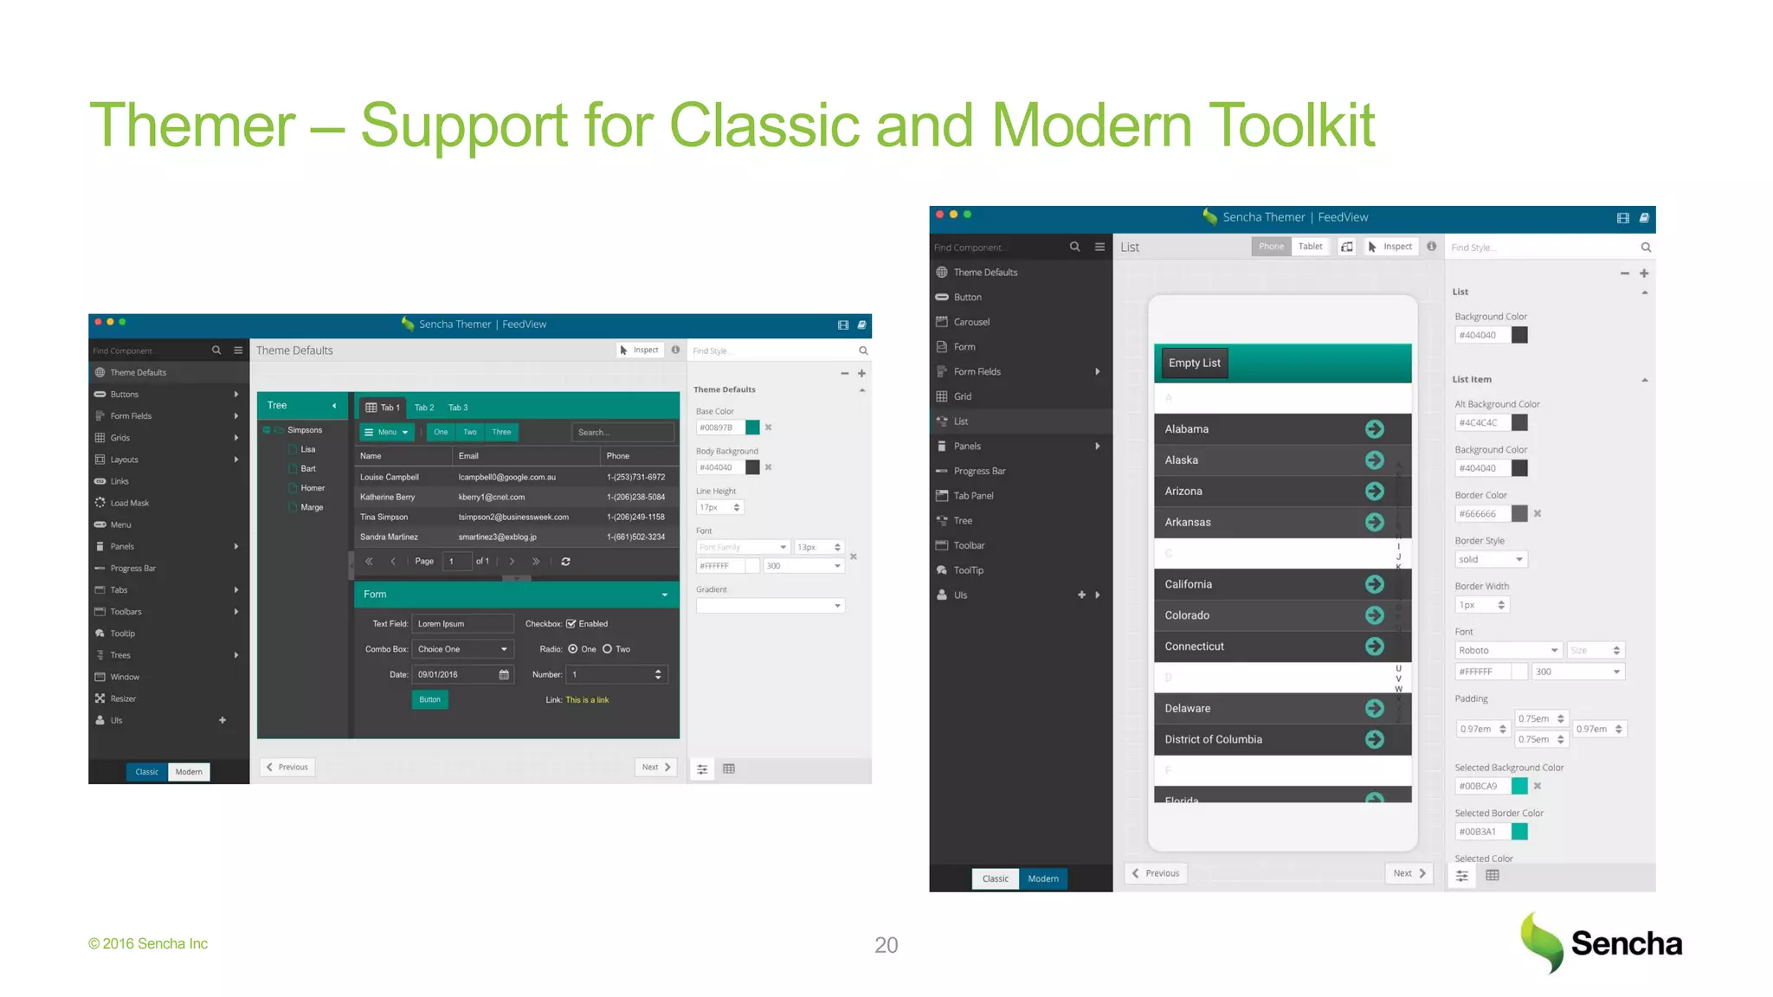Open table view icon in left window footer

pos(729,769)
